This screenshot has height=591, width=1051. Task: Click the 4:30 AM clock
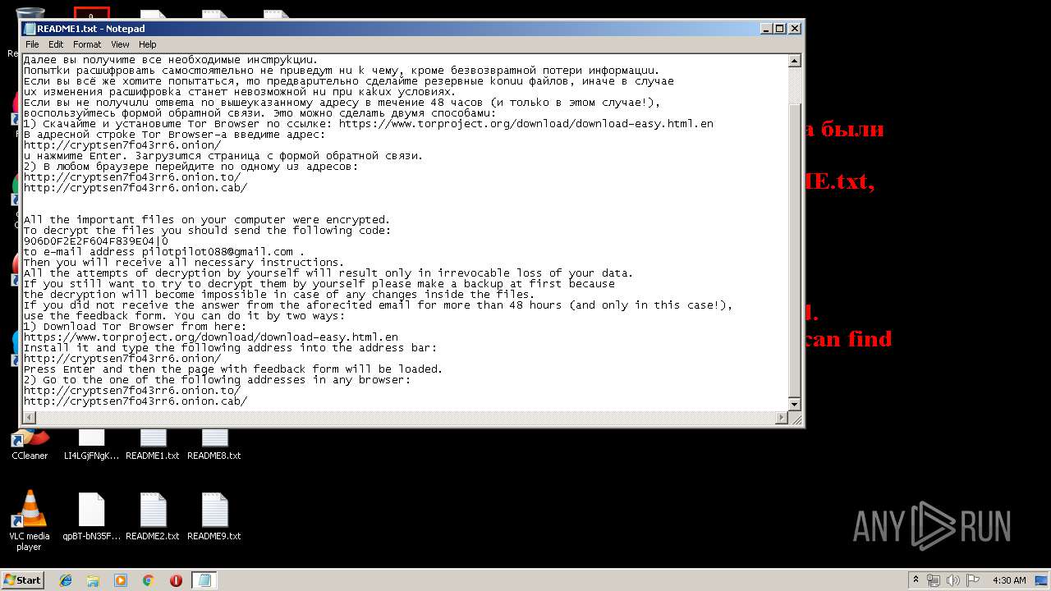[x=1009, y=580]
